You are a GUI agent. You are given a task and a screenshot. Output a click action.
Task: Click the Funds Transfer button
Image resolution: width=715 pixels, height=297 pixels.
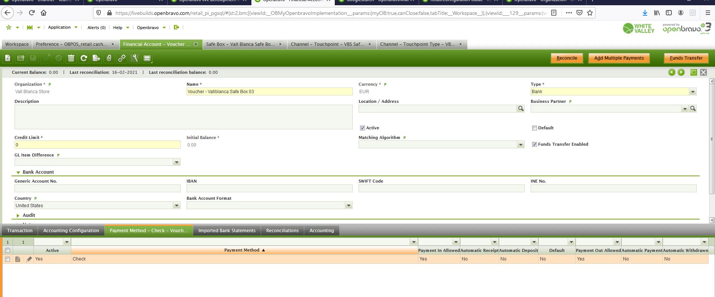pyautogui.click(x=686, y=58)
